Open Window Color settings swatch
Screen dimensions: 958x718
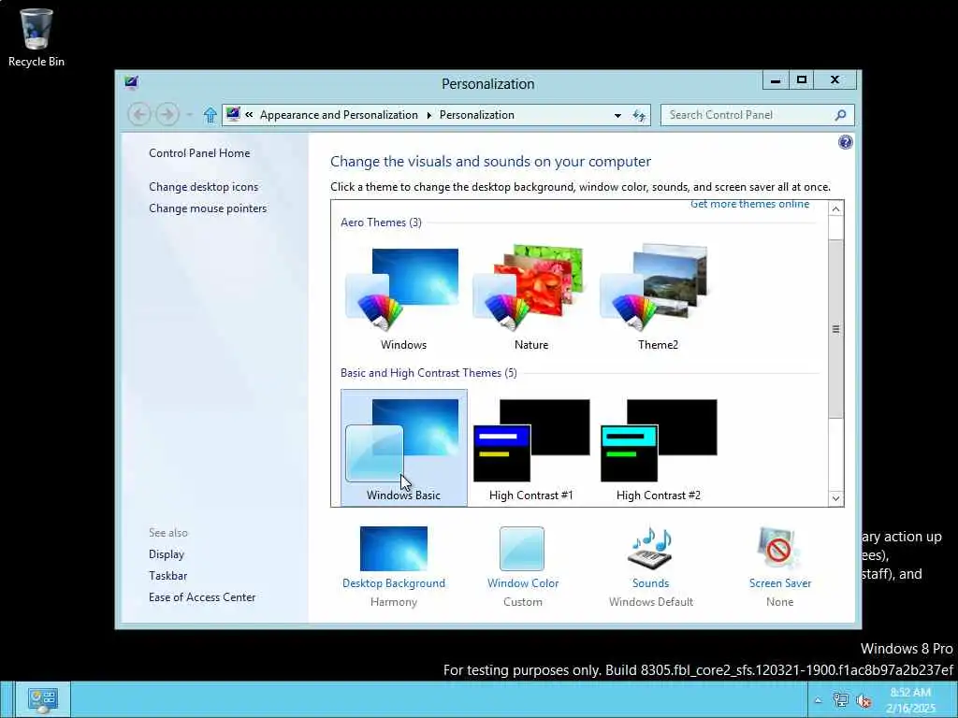click(x=522, y=548)
